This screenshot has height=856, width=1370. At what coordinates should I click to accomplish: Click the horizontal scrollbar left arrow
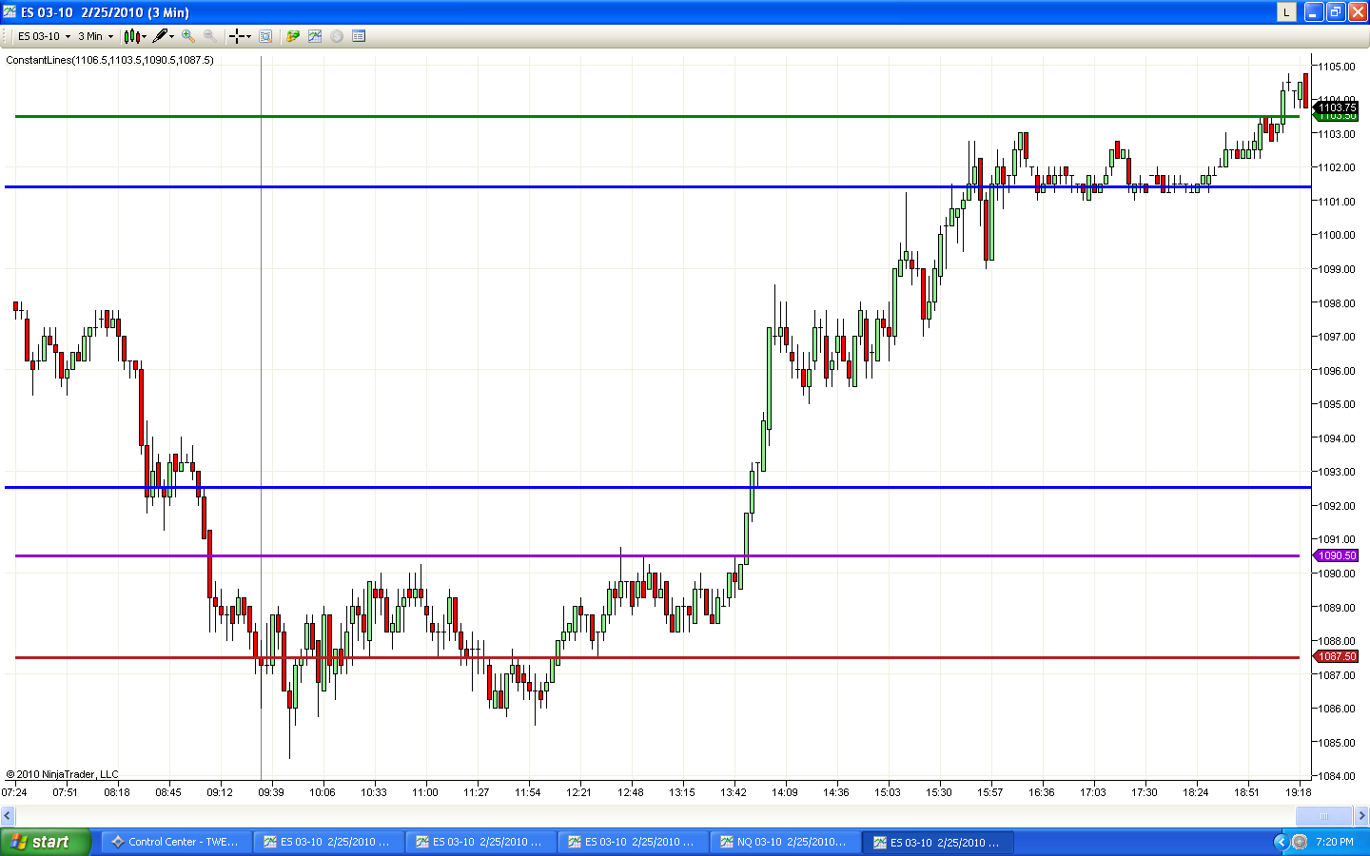coord(8,816)
